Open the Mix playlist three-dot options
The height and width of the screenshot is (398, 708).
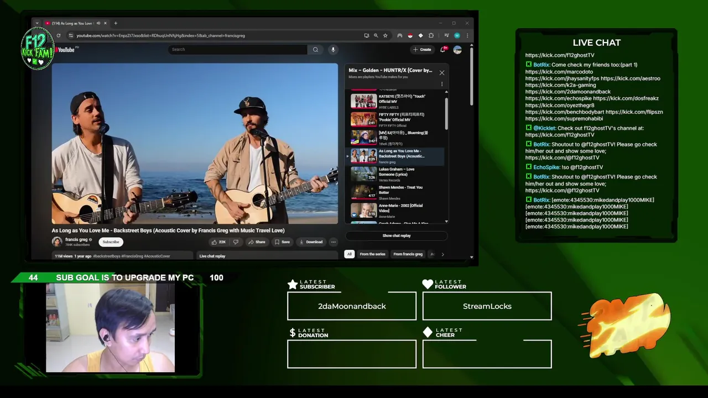click(441, 84)
